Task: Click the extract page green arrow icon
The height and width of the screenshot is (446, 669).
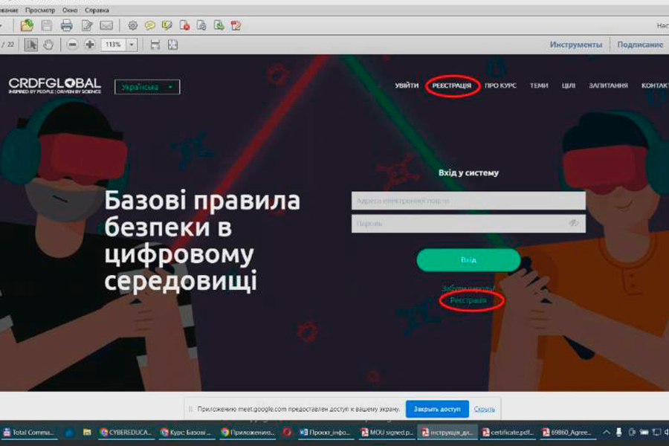Action: [219, 25]
